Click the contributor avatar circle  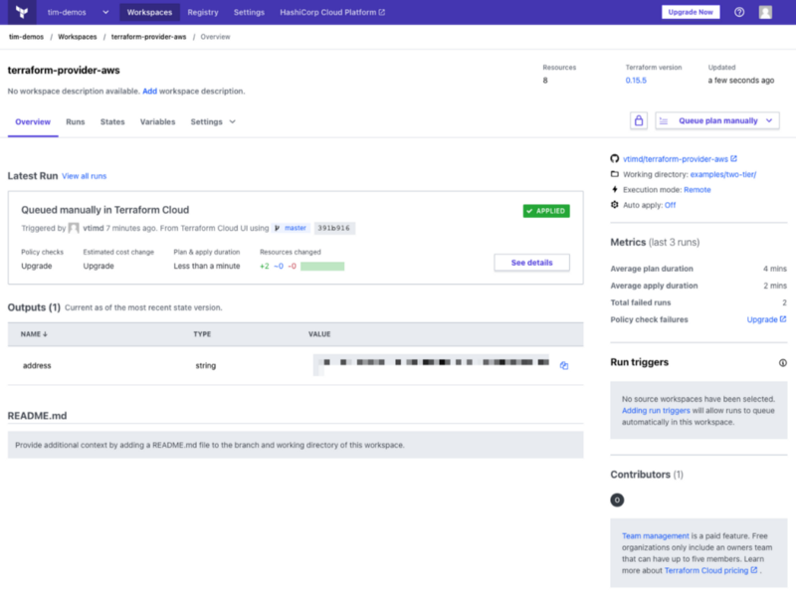point(617,500)
